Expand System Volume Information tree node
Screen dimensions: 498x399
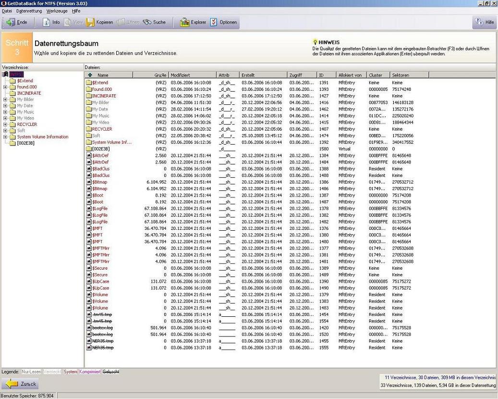[5, 137]
